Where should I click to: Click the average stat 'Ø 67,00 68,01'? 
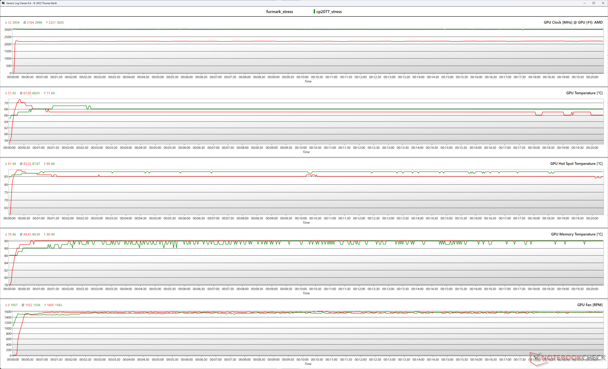click(x=30, y=93)
